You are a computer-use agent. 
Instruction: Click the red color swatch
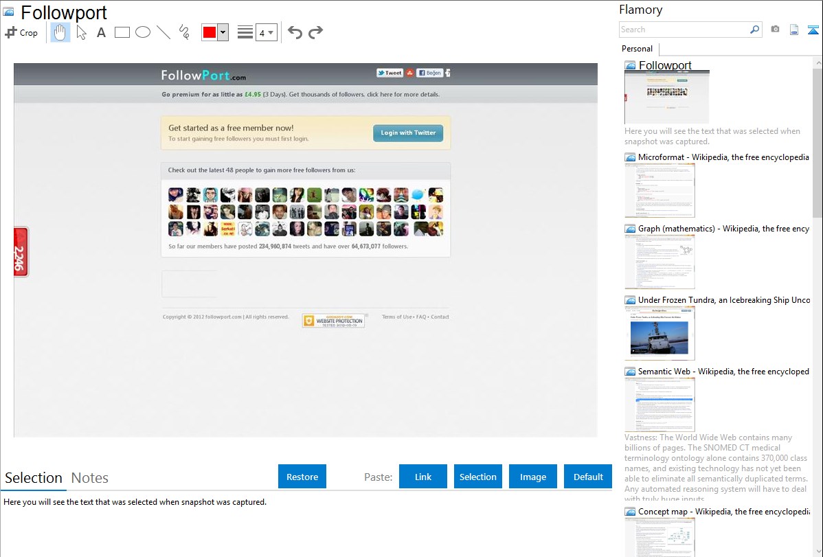209,32
